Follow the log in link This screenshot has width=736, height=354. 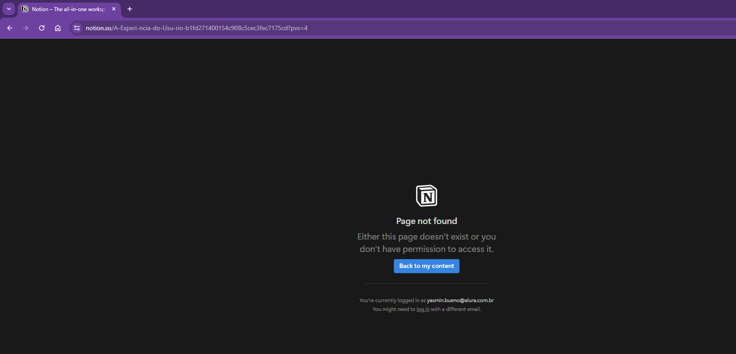(x=423, y=309)
